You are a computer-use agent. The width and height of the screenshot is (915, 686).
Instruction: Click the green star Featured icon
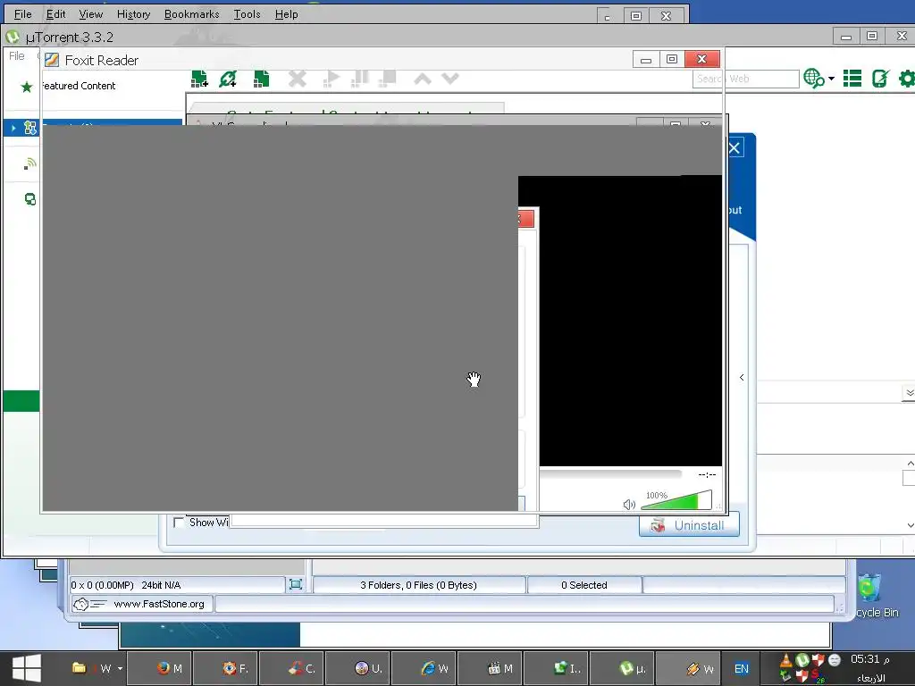pyautogui.click(x=27, y=87)
